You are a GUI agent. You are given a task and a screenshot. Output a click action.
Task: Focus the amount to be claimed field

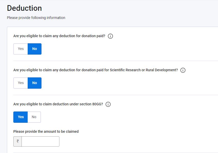(40, 141)
